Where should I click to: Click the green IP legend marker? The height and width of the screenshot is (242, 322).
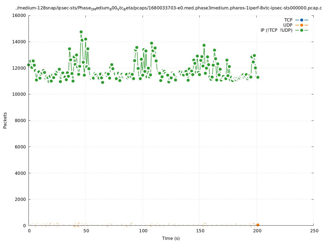click(302, 30)
